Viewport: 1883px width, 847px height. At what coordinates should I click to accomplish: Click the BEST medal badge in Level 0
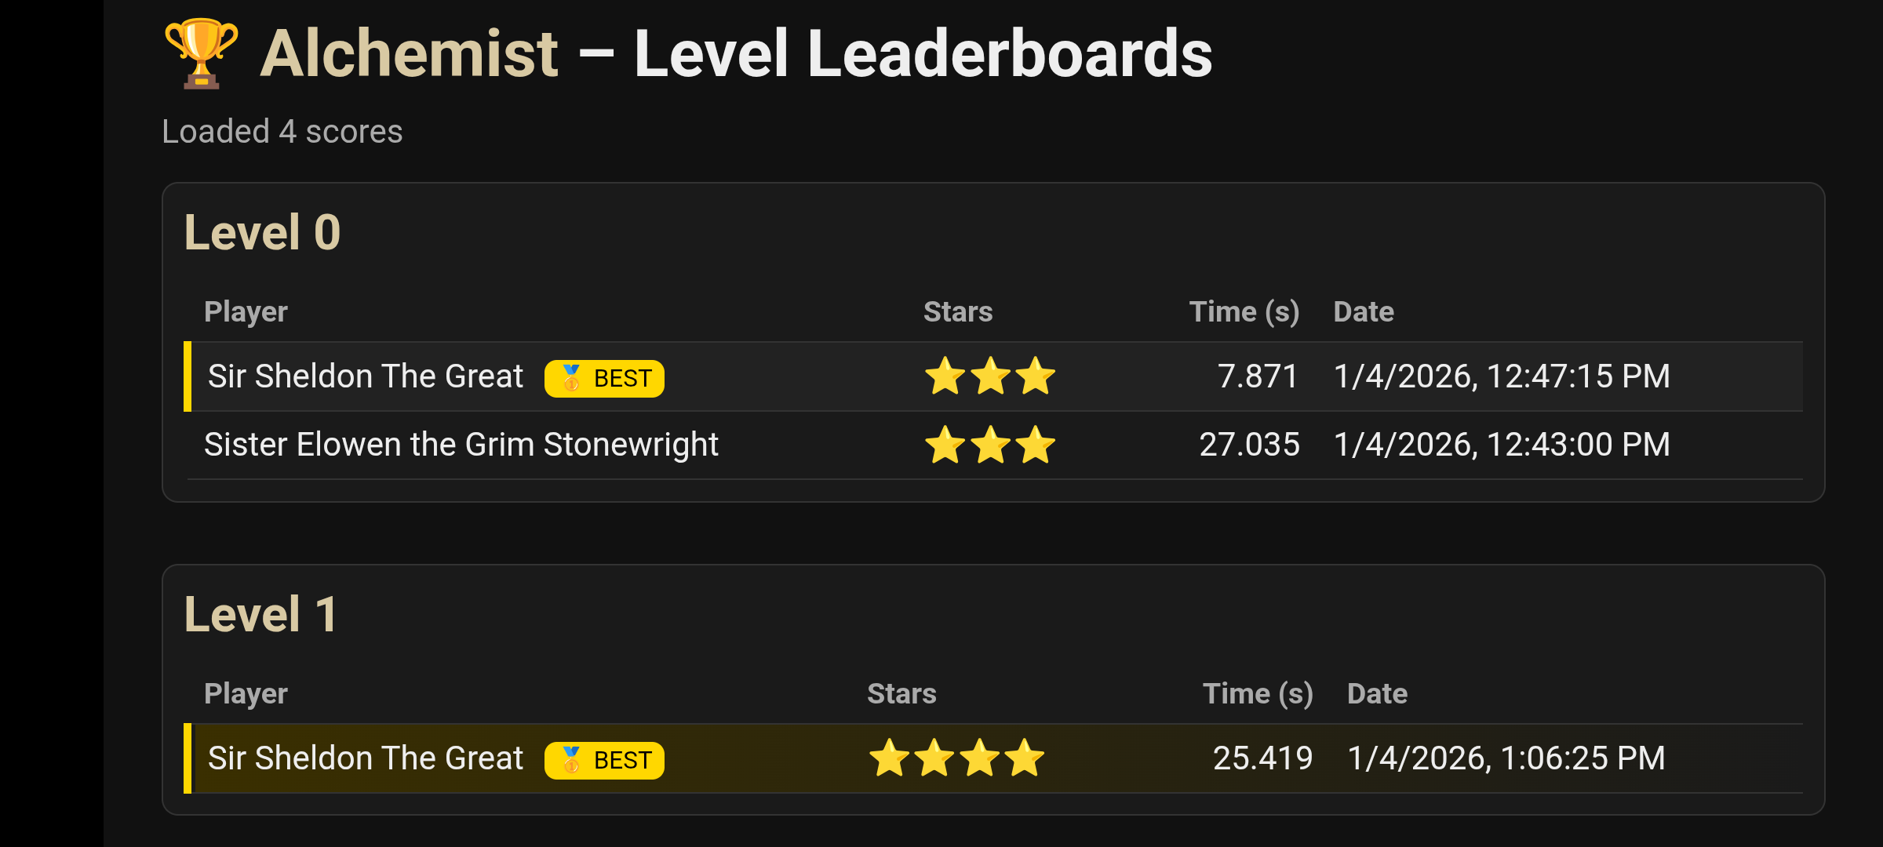coord(604,379)
